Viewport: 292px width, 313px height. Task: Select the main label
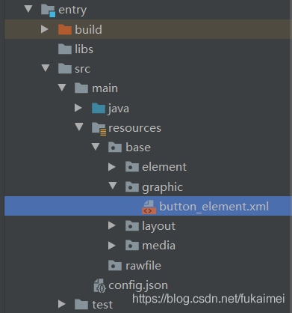click(105, 88)
